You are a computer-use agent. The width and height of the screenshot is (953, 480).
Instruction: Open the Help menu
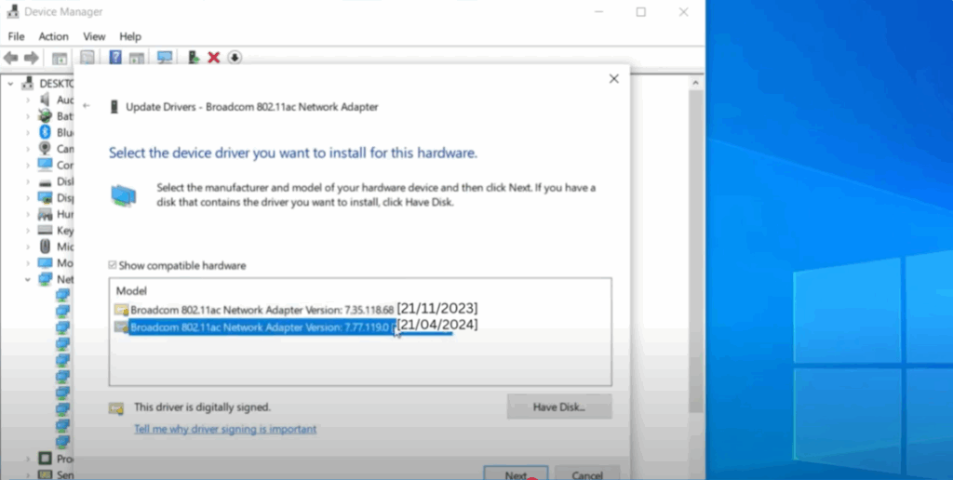pyautogui.click(x=130, y=36)
